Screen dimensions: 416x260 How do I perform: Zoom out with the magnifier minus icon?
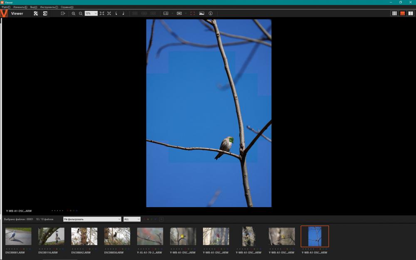coord(81,13)
